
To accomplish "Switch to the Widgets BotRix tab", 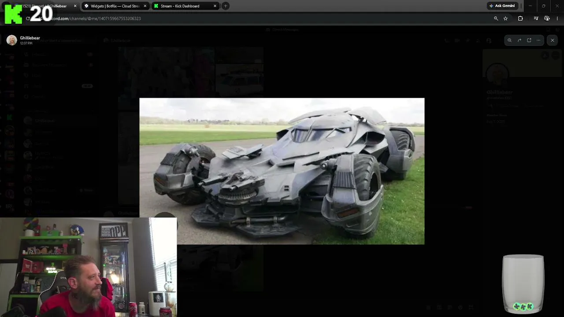I will [x=115, y=6].
